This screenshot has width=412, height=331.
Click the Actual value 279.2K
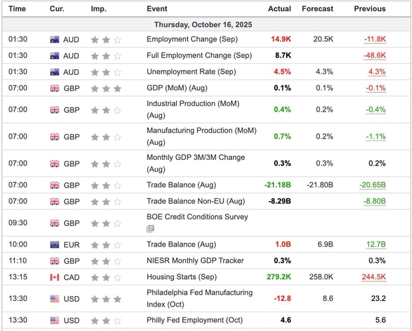[x=279, y=277]
